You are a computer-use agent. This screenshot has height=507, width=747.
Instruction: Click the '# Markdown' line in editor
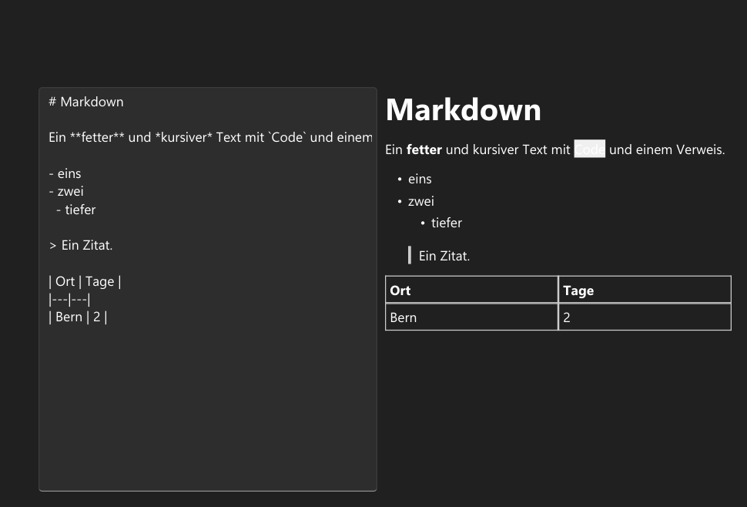[85, 102]
